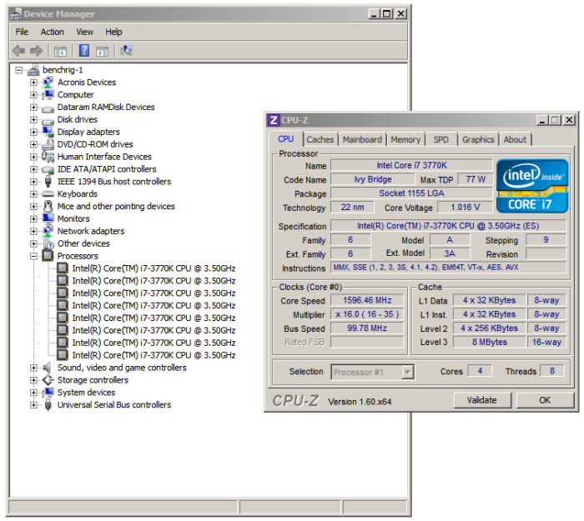Click the Name field showing Intel Core i7 3770K

coord(411,166)
